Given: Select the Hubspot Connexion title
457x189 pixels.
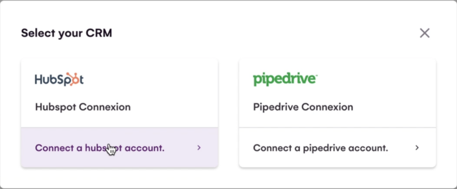Looking at the screenshot, I should [83, 107].
